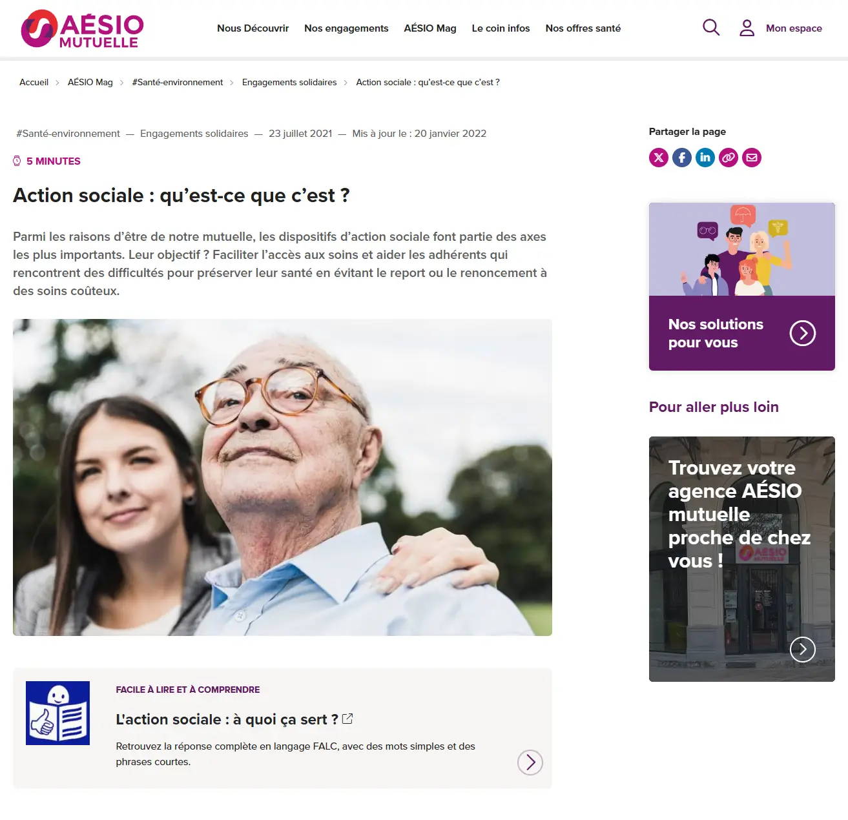
Task: Click the FALC article arrow button
Action: pyautogui.click(x=530, y=763)
